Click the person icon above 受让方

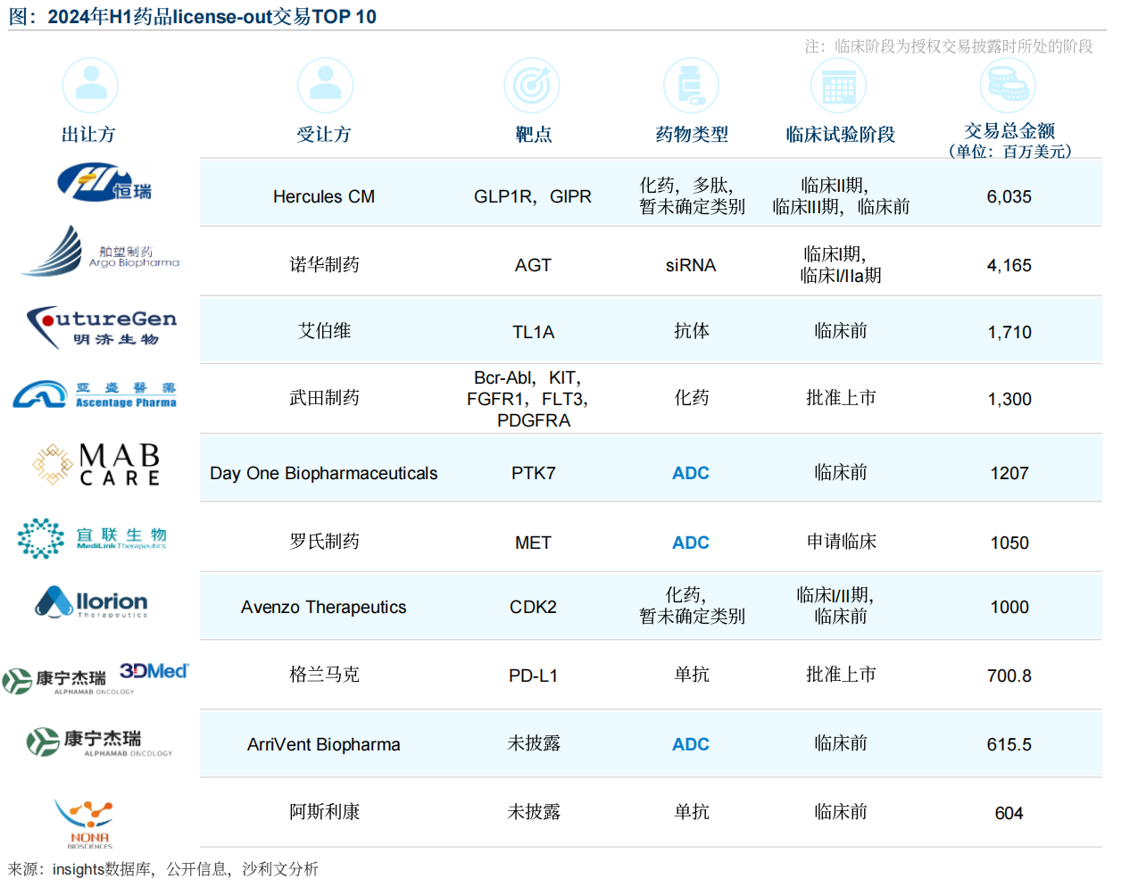click(325, 86)
